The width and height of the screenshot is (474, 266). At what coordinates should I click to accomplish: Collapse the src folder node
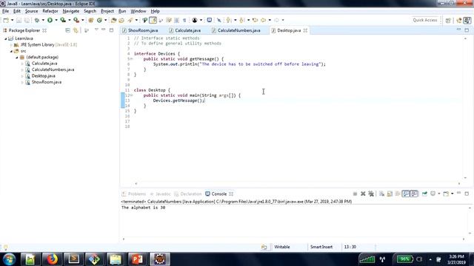tap(11, 51)
